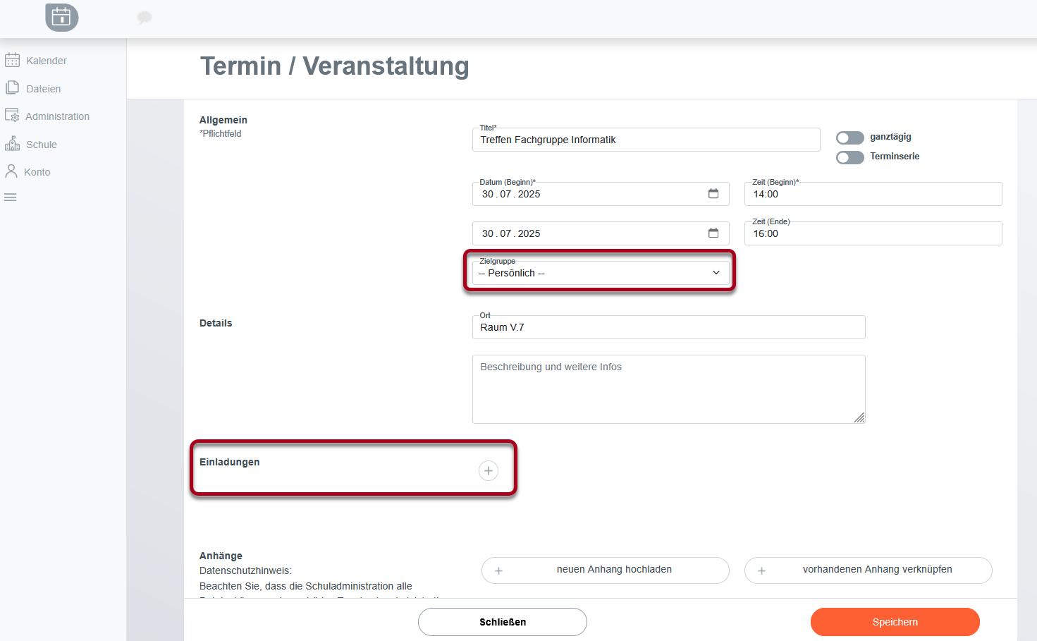1037x641 pixels.
Task: Click the hamburger menu icon below Konto
Action: [x=10, y=197]
